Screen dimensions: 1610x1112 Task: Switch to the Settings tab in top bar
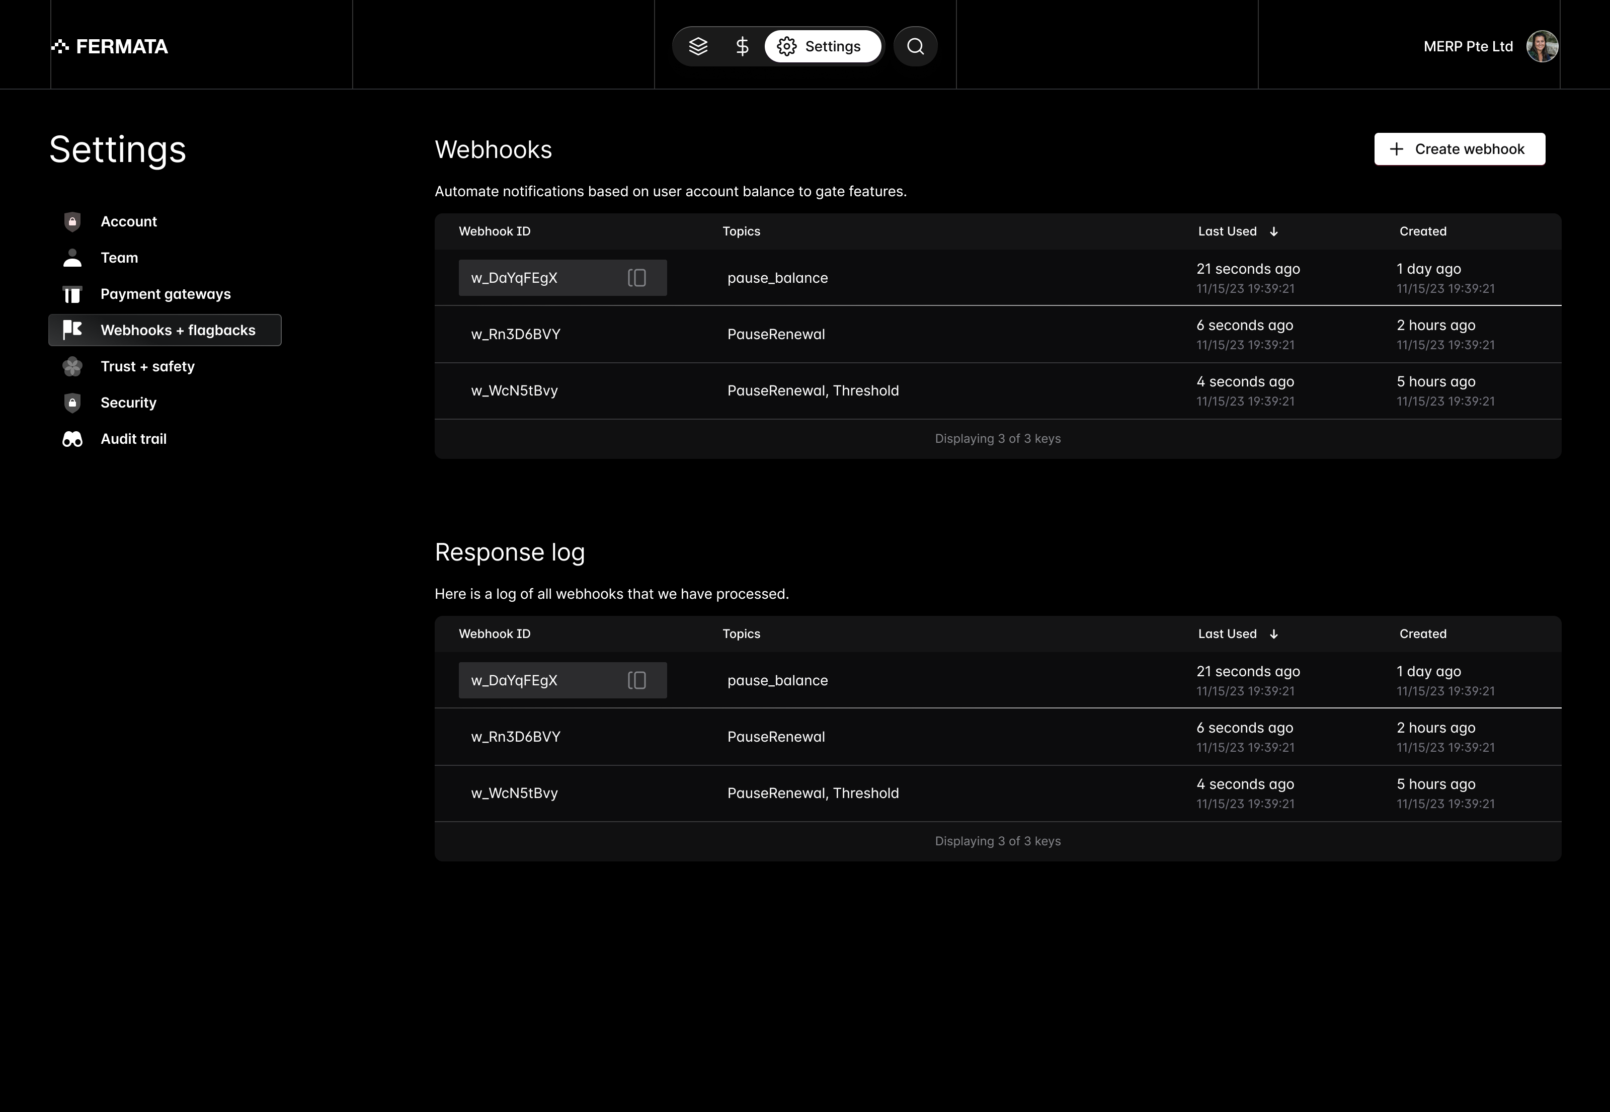click(823, 46)
